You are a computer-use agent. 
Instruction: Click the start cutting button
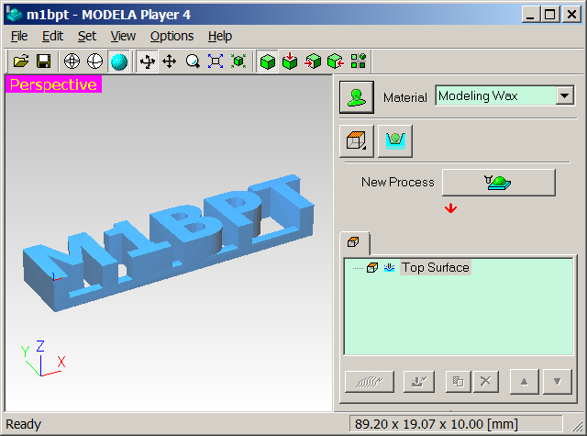pyautogui.click(x=419, y=382)
